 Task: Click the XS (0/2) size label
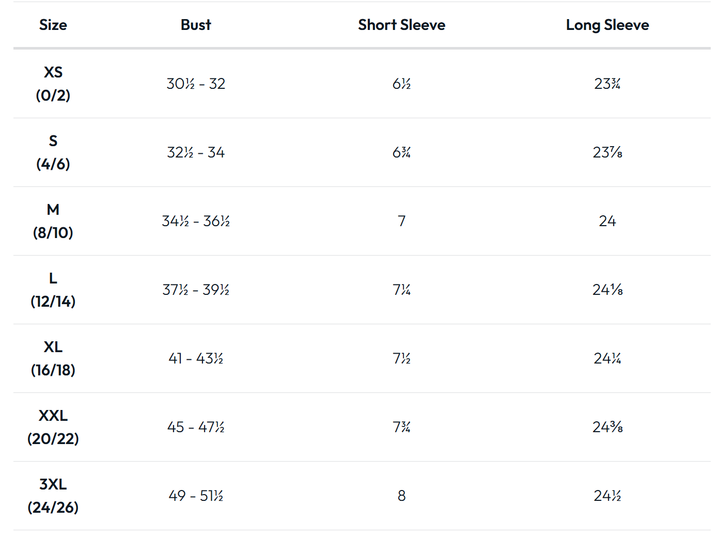53,84
